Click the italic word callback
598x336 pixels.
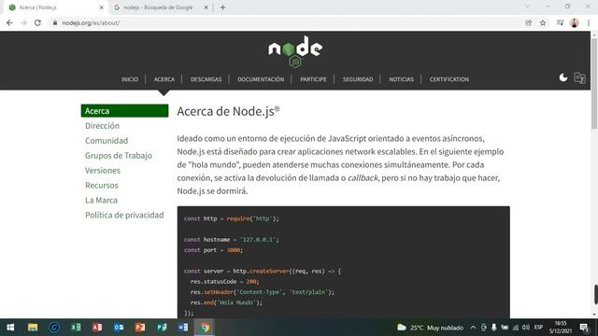click(363, 178)
